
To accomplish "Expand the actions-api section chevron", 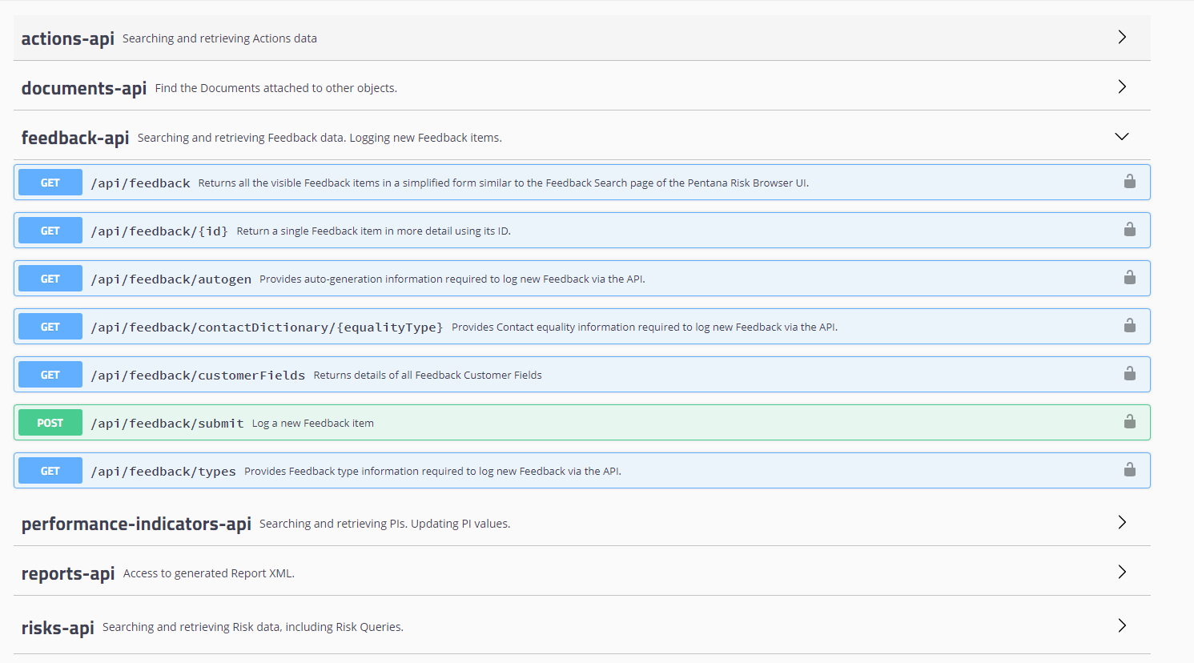I will click(1121, 37).
